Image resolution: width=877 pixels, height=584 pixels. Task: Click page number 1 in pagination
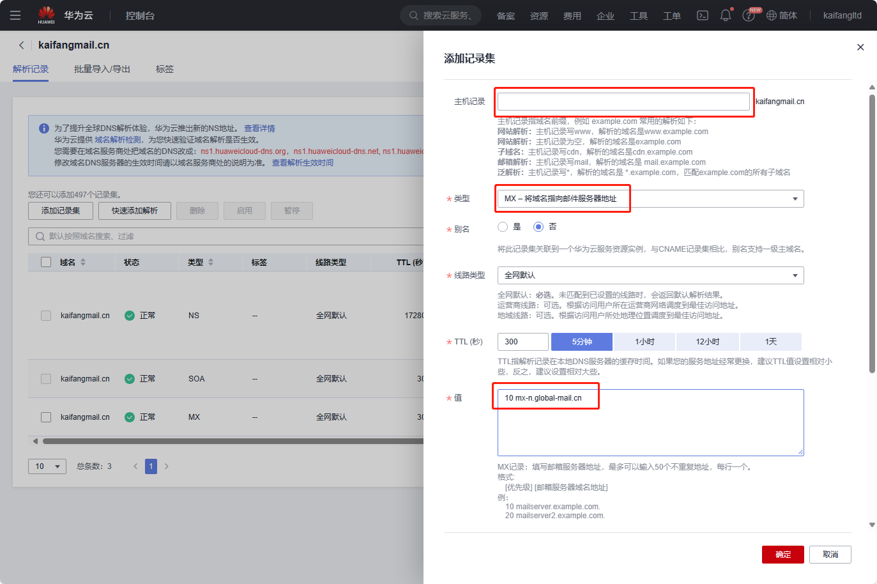(x=151, y=466)
